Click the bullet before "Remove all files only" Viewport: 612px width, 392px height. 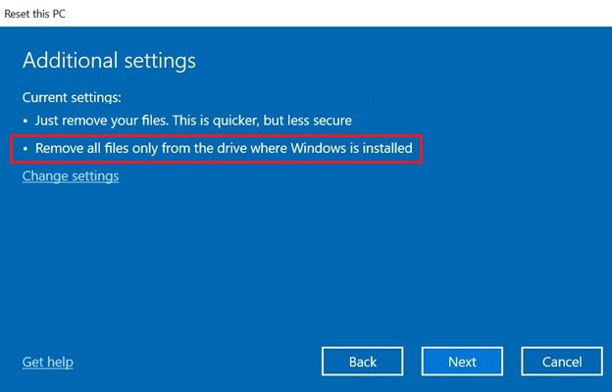tap(25, 149)
